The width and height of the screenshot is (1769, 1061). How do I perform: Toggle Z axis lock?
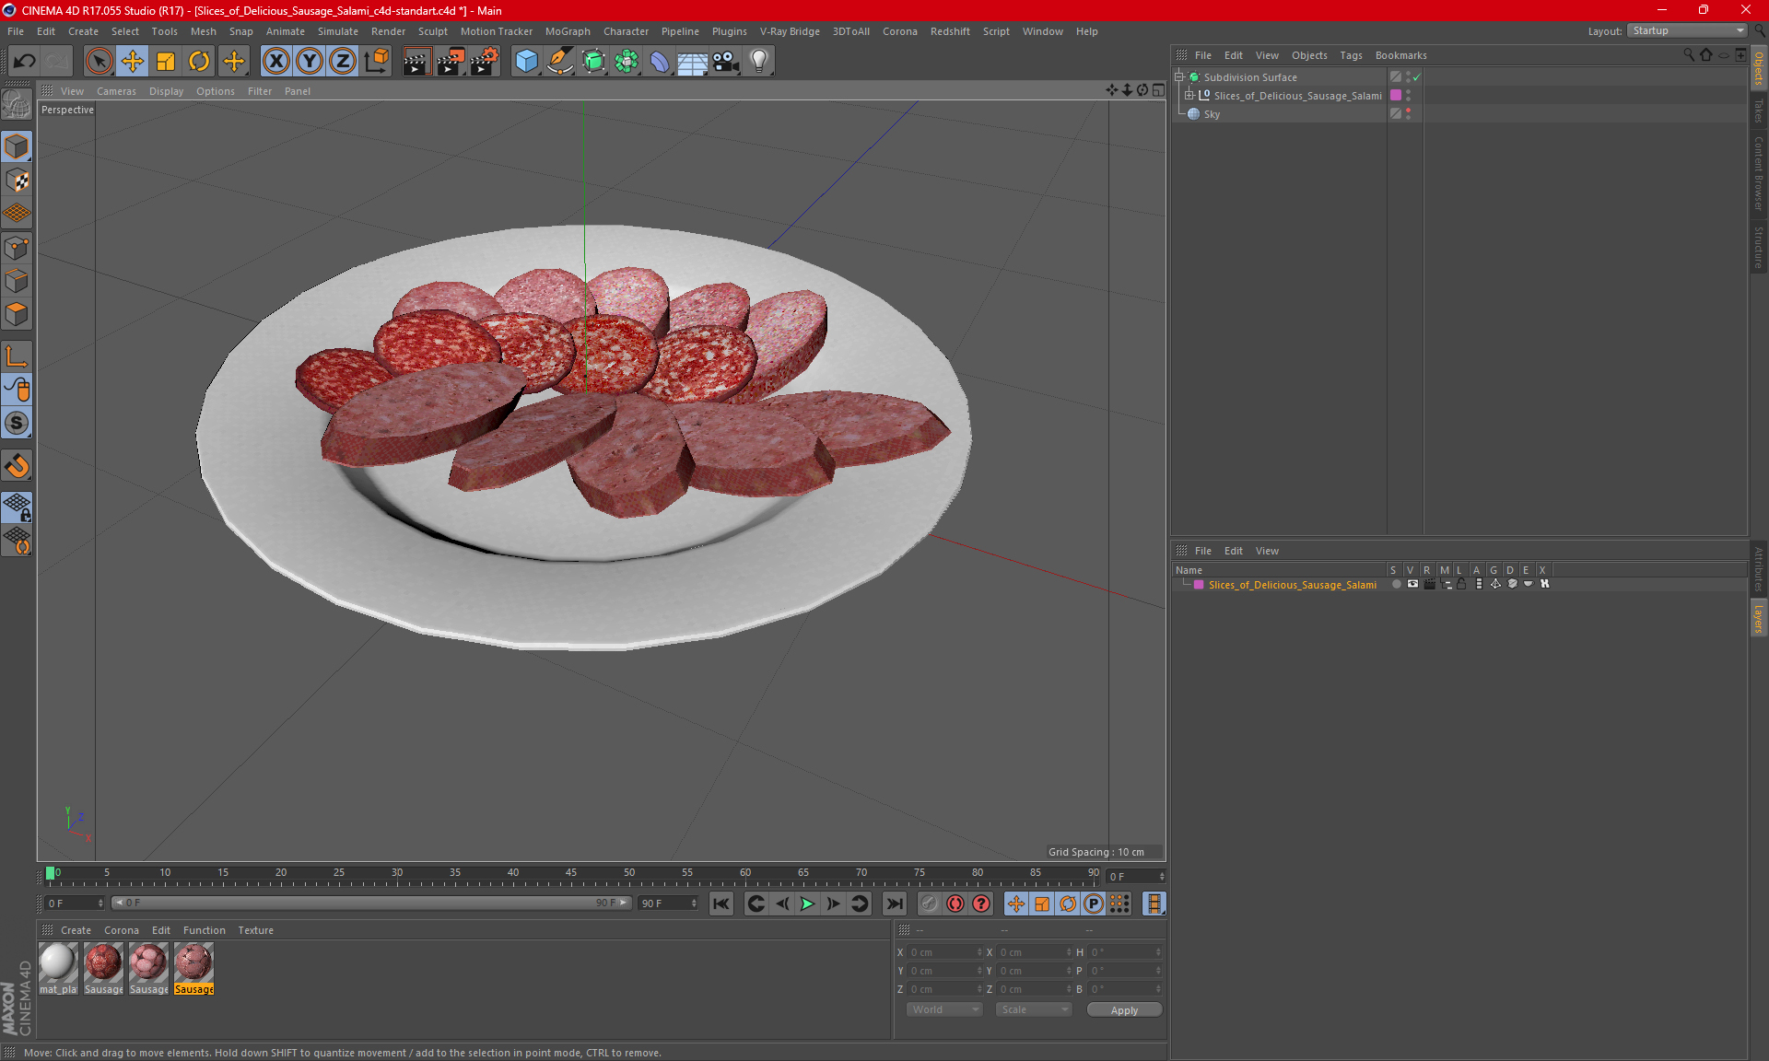343,62
